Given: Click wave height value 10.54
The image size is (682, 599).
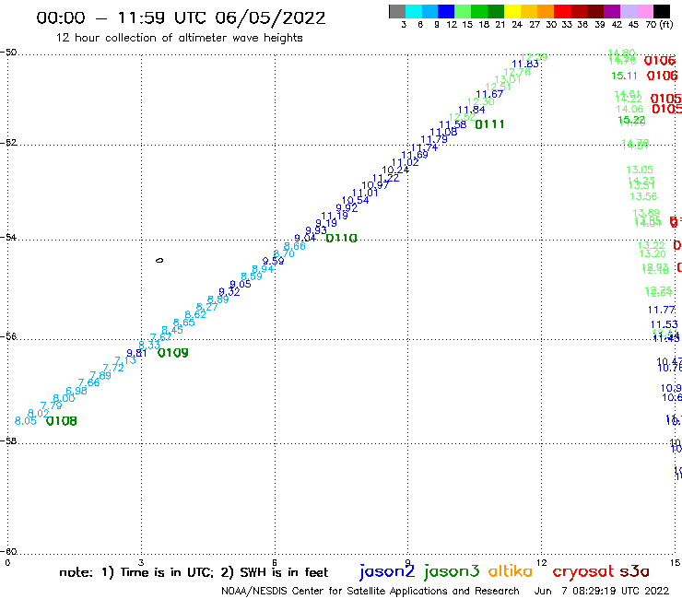Looking at the screenshot, I should (x=356, y=200).
